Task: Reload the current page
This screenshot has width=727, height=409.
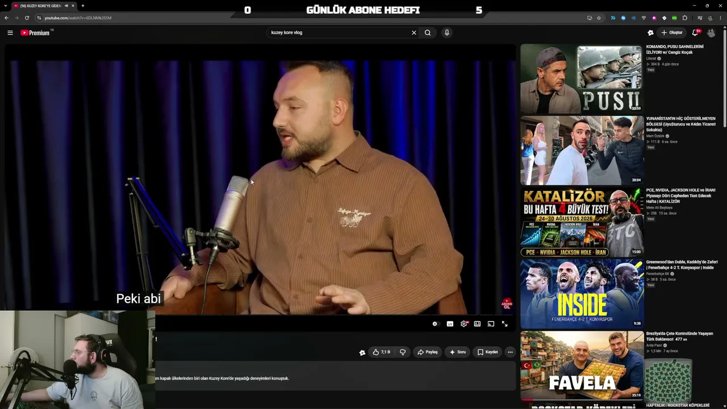Action: click(x=27, y=18)
